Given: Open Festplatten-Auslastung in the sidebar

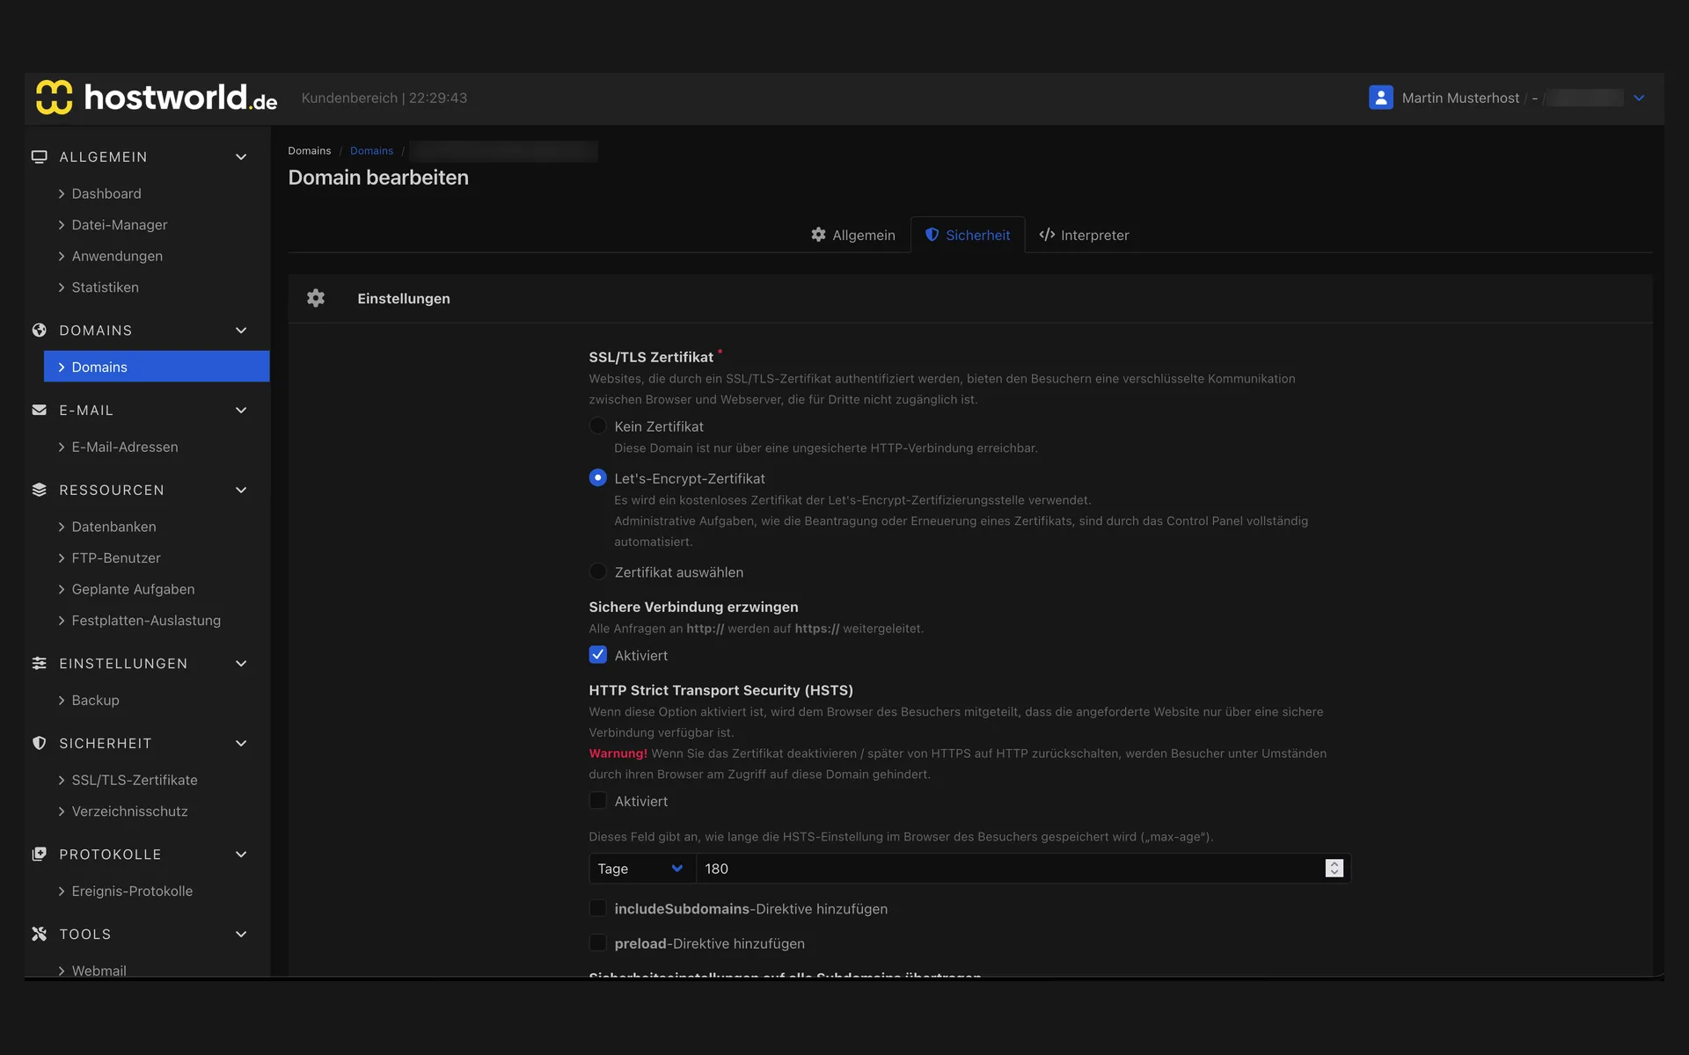Looking at the screenshot, I should click(x=146, y=620).
